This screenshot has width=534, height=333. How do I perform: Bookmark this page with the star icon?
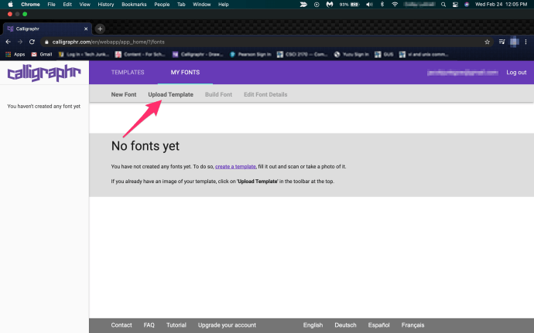[x=487, y=42]
